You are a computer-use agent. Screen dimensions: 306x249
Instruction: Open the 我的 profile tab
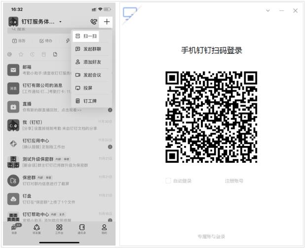(x=104, y=229)
